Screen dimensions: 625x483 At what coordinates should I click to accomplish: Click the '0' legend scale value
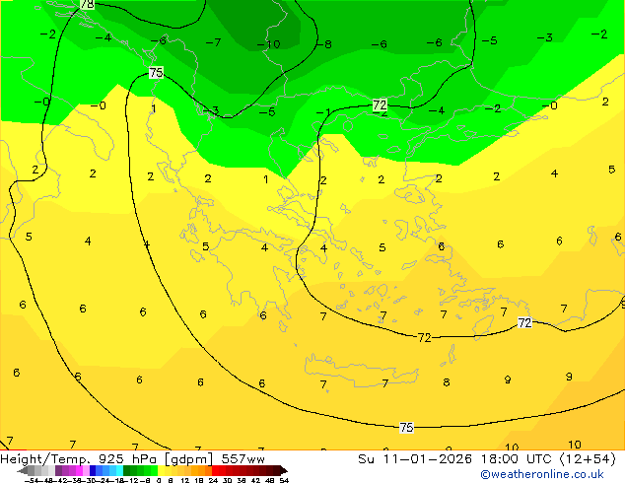159,480
